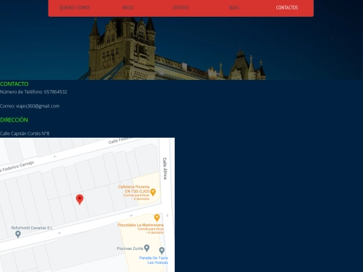Click the Parada De Taxis map pin

pos(162,251)
